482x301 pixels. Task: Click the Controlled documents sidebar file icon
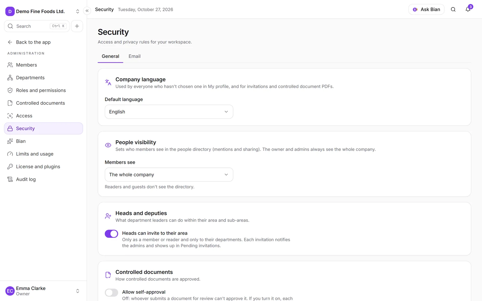[10, 103]
